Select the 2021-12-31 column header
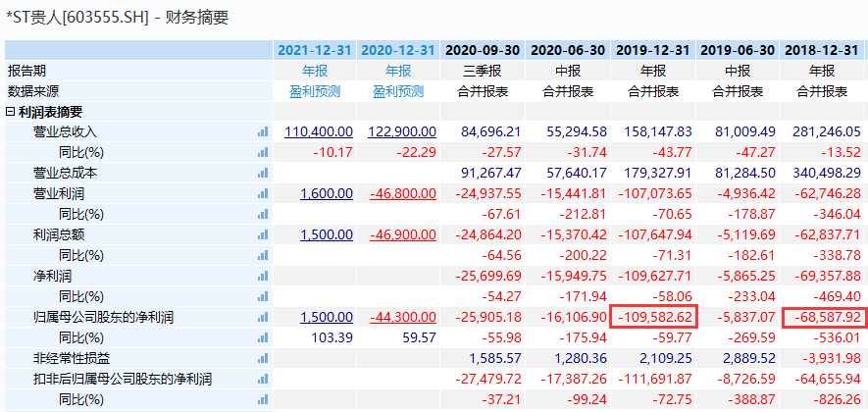This screenshot has height=412, width=868. click(314, 50)
